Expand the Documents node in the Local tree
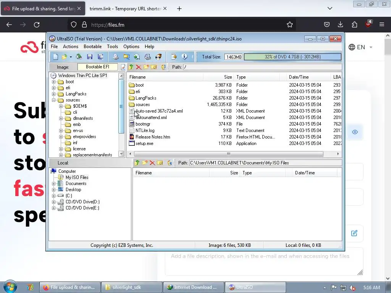 click(53, 184)
